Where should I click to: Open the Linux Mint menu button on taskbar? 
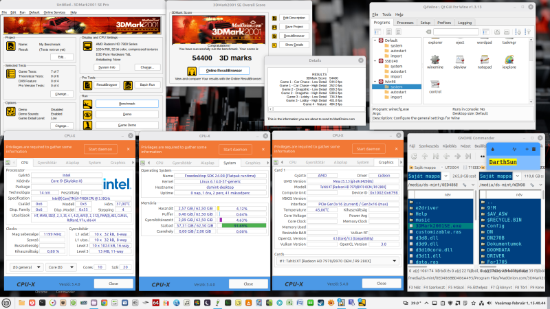tap(6, 303)
